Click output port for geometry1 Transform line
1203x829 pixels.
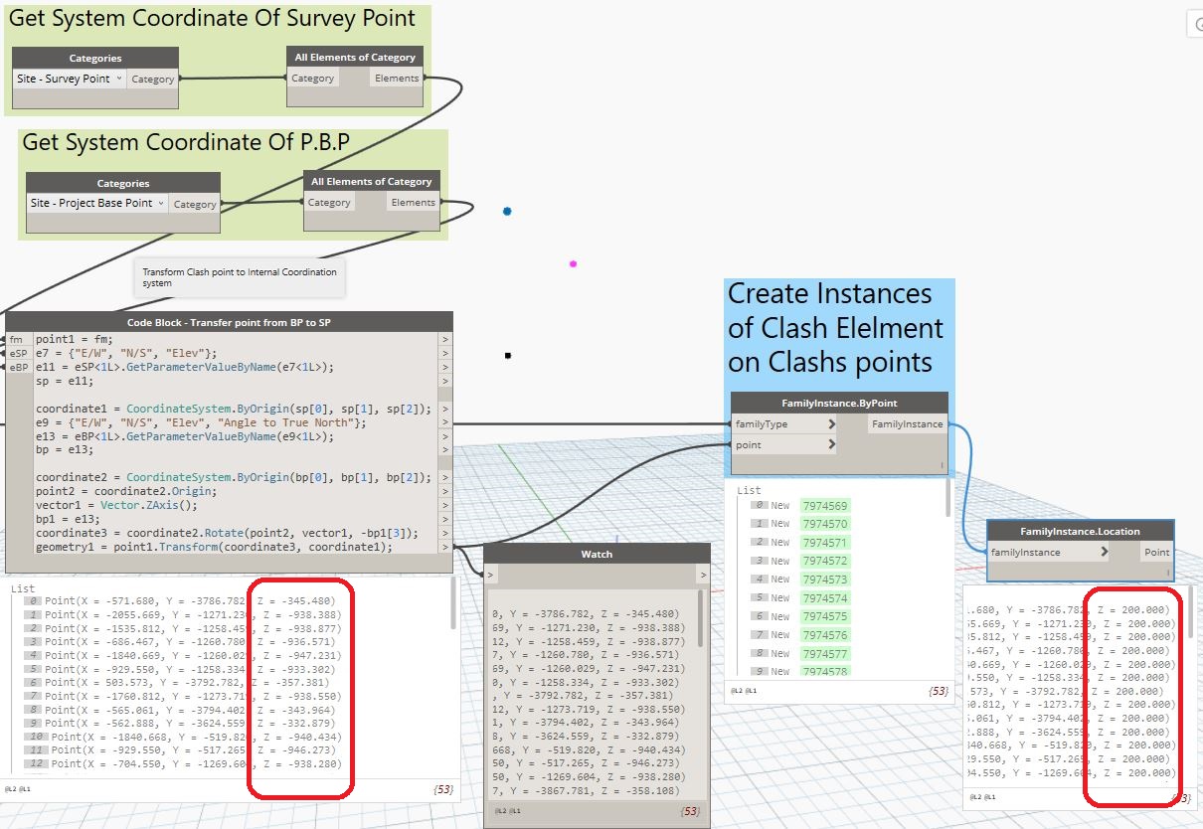click(x=445, y=547)
